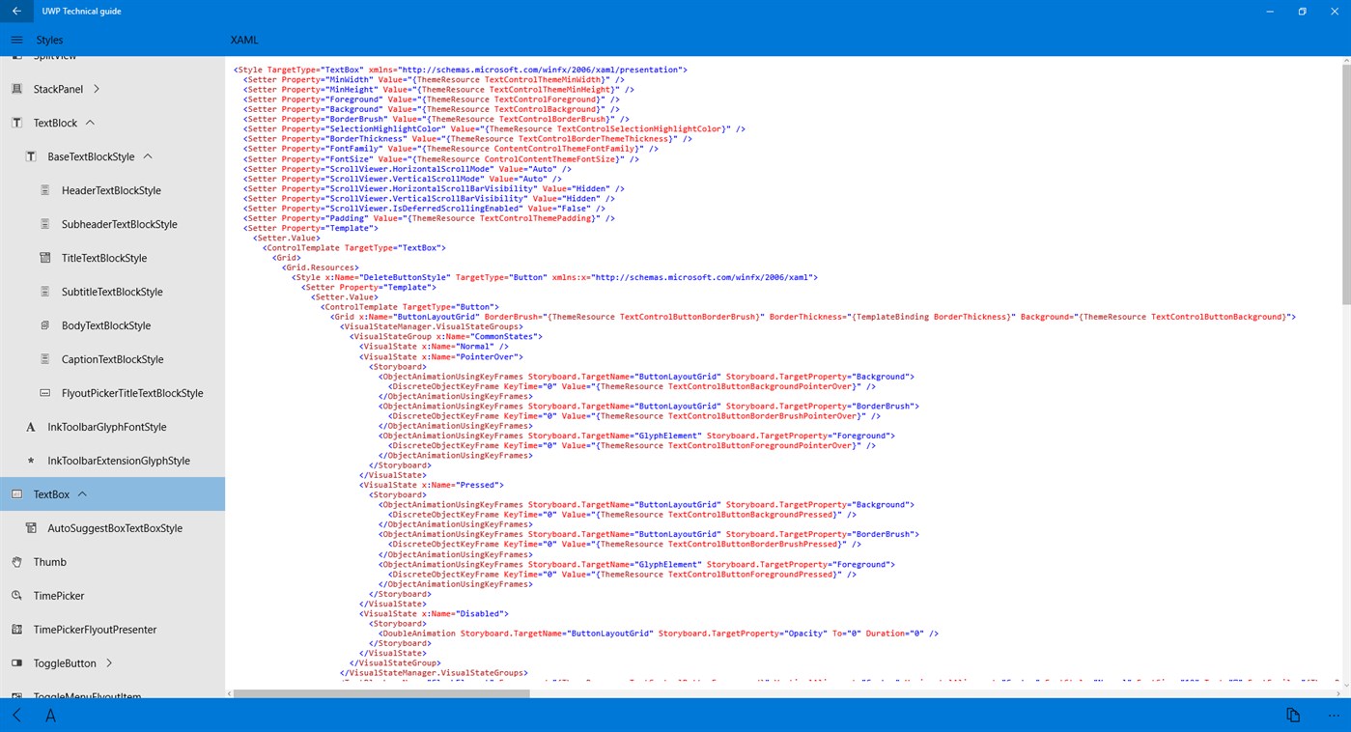This screenshot has height=732, width=1351.
Task: Select BodyTextBlockStyle in the tree
Action: pyautogui.click(x=106, y=325)
